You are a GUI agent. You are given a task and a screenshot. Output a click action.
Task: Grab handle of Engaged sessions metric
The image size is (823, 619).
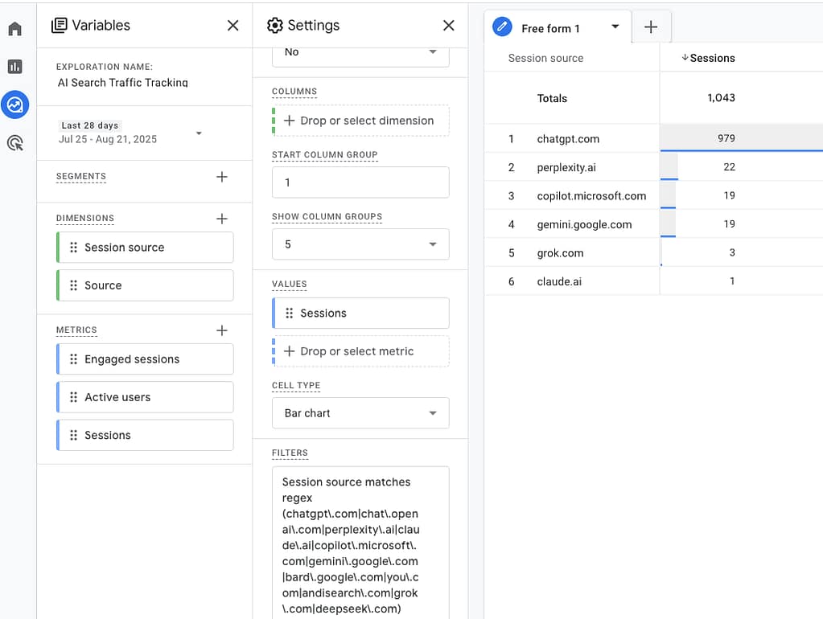[x=73, y=359]
